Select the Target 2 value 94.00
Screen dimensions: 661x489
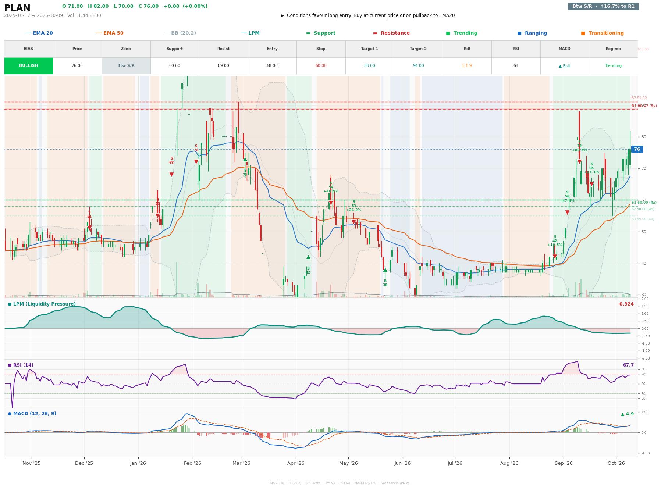click(x=418, y=66)
